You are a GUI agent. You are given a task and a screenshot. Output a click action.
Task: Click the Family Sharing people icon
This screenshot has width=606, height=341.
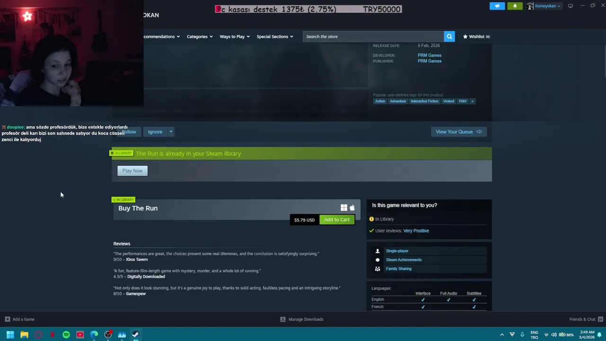click(x=377, y=269)
